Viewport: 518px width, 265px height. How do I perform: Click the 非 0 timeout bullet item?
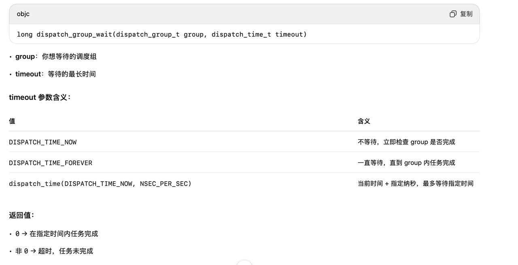[x=53, y=251]
